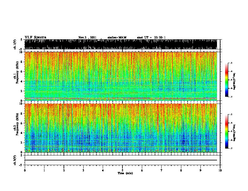Click the "station=MAM" header label
248x191 pixels.
point(117,37)
